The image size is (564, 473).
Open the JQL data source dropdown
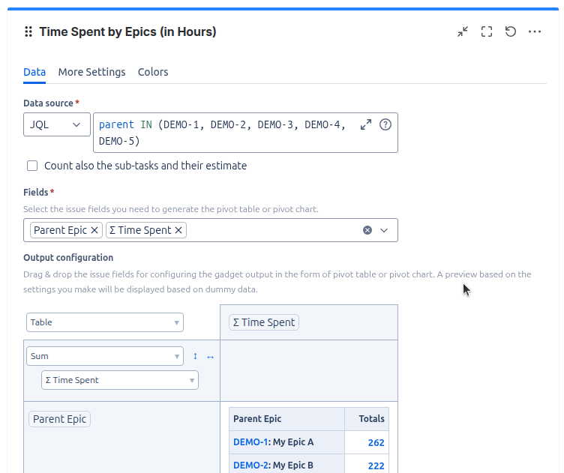(x=57, y=124)
